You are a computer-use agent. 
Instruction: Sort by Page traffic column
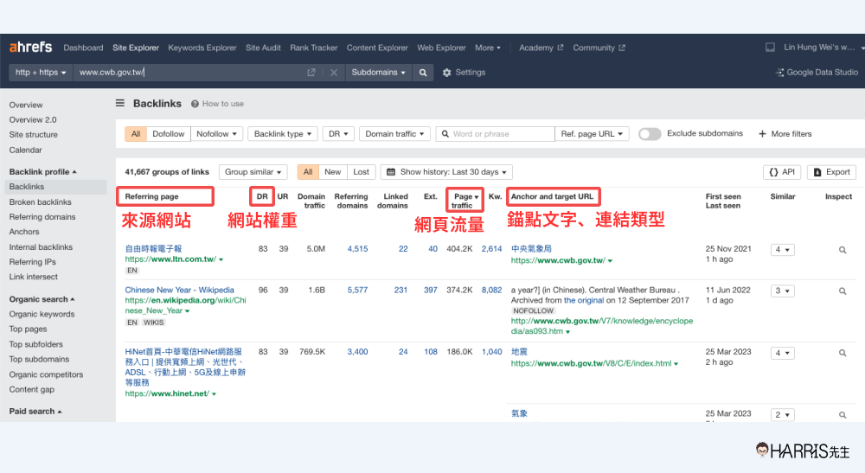pos(465,201)
